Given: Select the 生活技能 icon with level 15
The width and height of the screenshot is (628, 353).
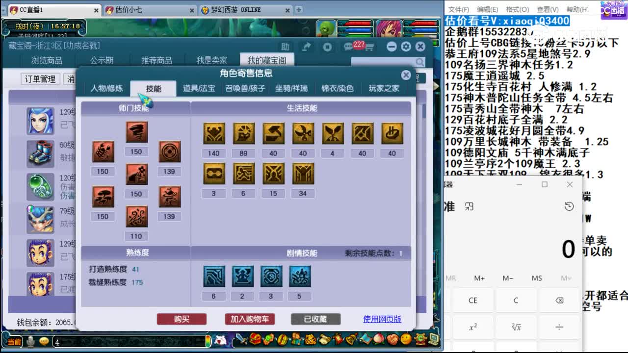Looking at the screenshot, I should pyautogui.click(x=273, y=174).
